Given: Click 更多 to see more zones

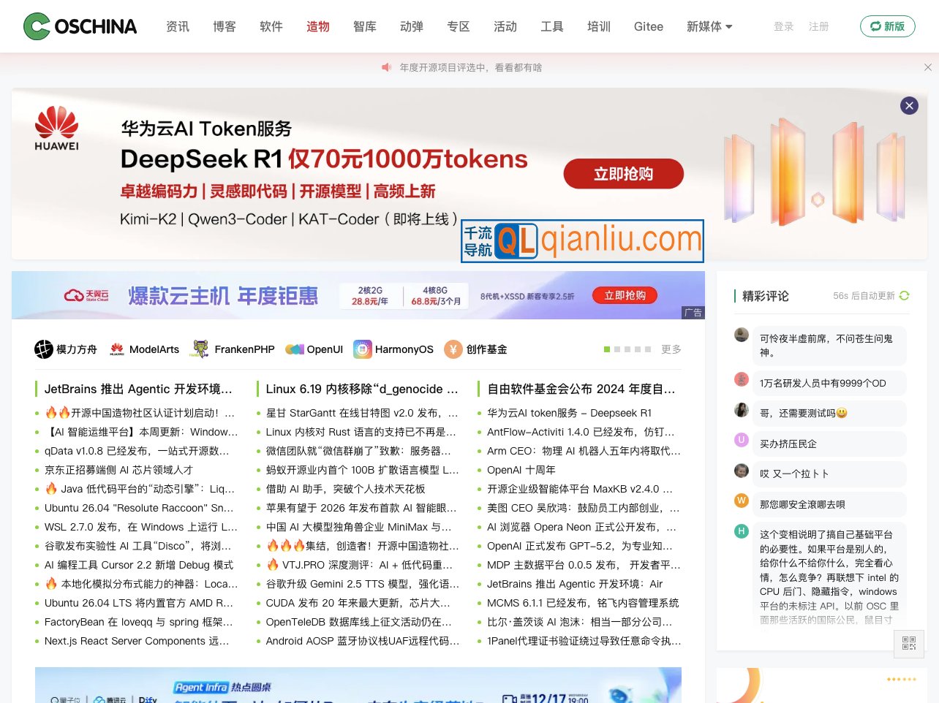Looking at the screenshot, I should click(671, 349).
